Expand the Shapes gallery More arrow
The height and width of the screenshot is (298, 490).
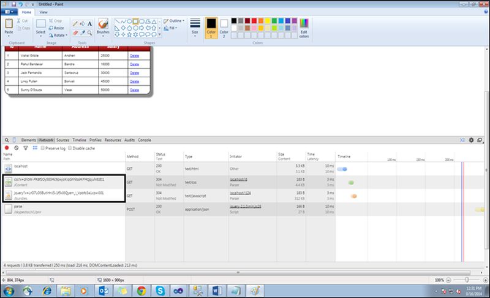click(160, 35)
